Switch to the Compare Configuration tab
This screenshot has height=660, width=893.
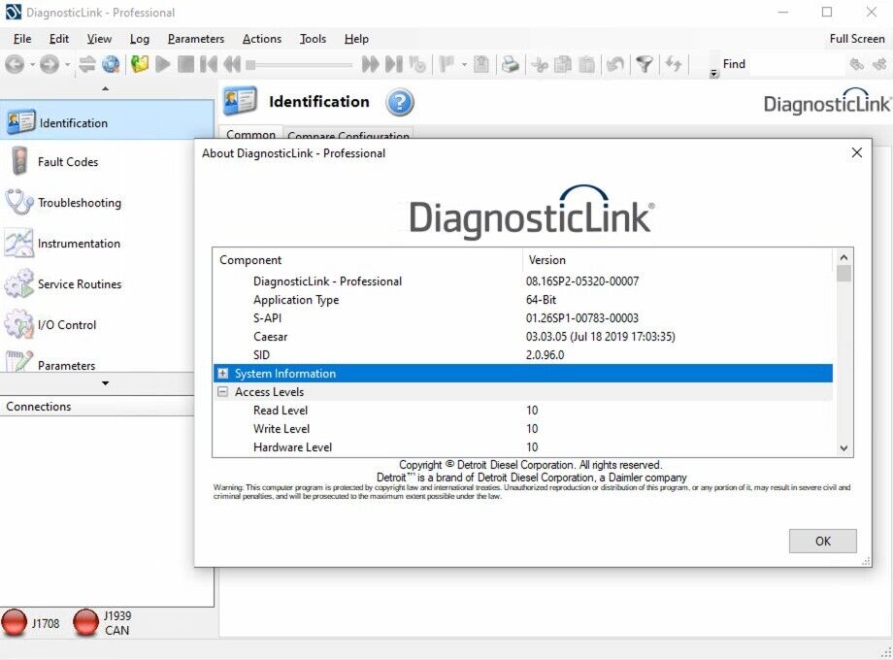tap(348, 136)
